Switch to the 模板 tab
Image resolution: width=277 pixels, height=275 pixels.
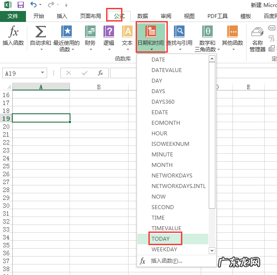pos(246,16)
